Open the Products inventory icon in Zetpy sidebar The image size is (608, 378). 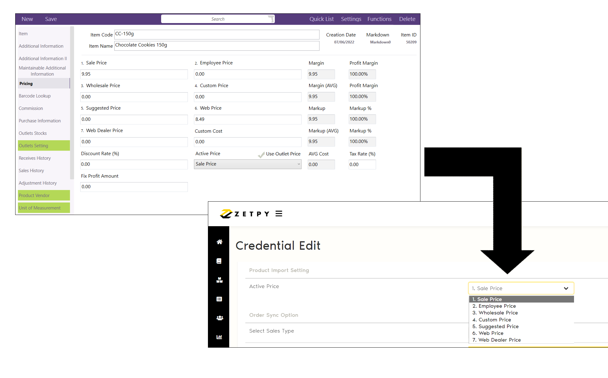[x=219, y=280]
